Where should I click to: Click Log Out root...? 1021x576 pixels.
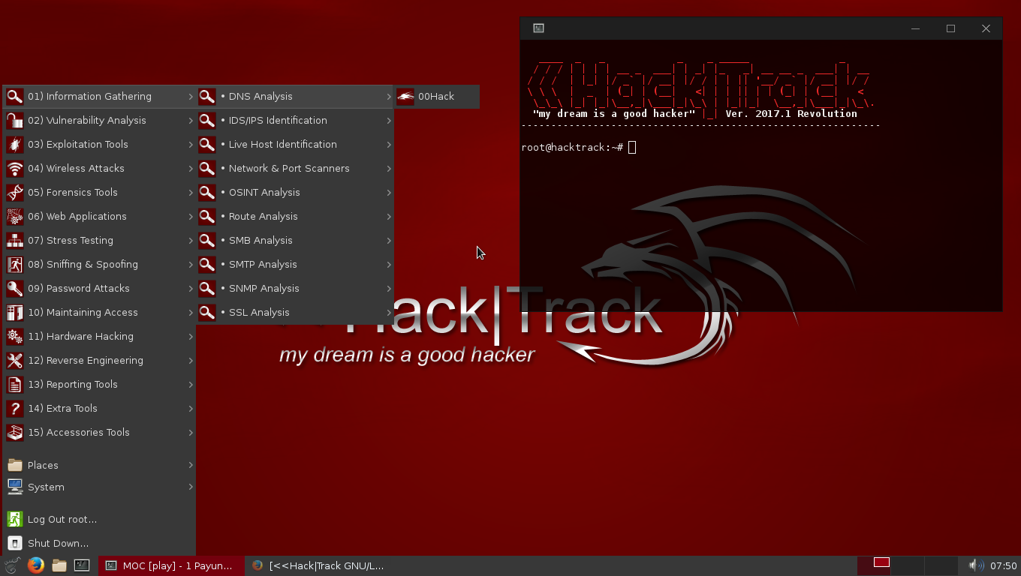(62, 519)
